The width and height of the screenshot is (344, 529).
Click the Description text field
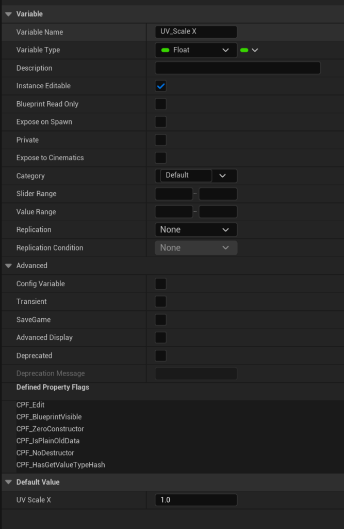pyautogui.click(x=238, y=68)
